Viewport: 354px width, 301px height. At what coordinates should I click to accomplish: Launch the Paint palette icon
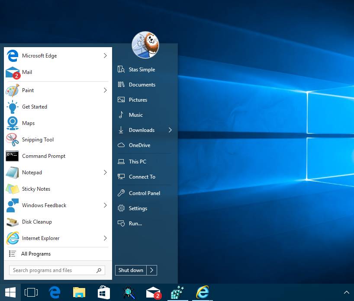click(x=13, y=90)
